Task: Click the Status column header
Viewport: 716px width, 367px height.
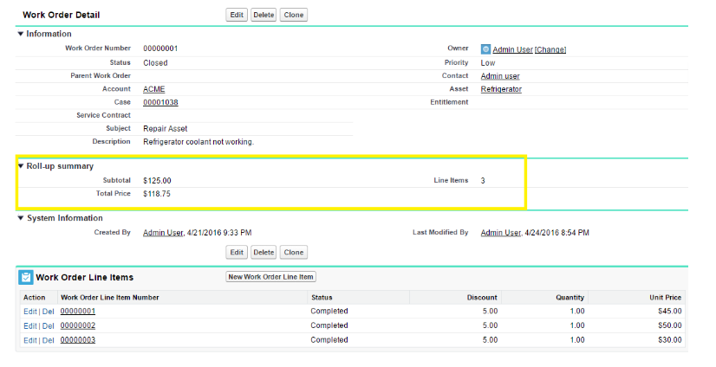Action: (x=322, y=297)
